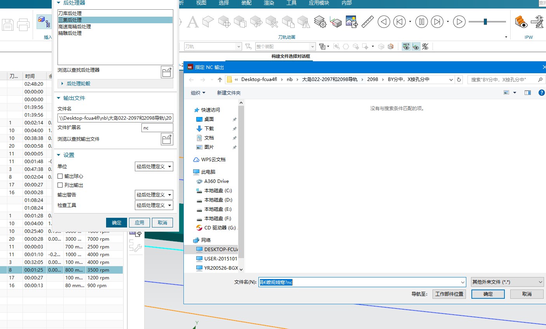Open the 输出警告 dropdown
Screen dimensions: 546x329
point(154,195)
